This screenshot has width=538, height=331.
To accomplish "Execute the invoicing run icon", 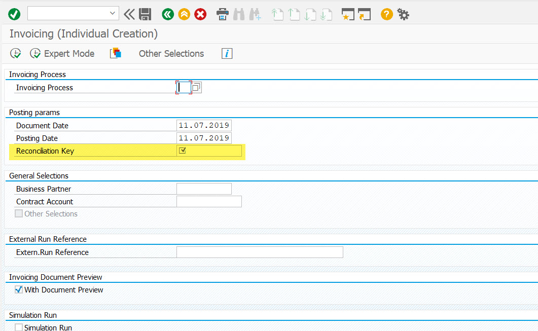I will pos(15,53).
